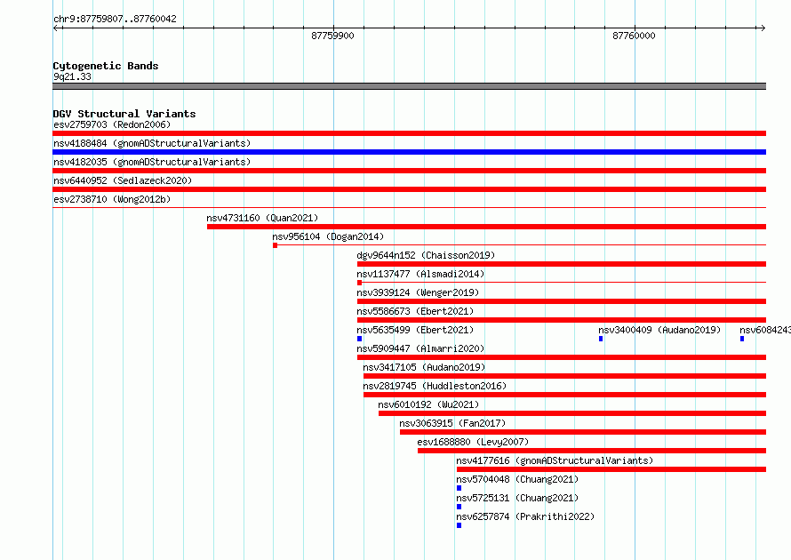
Task: Open nsv3400409 (Audano2019) label
Action: 659,330
